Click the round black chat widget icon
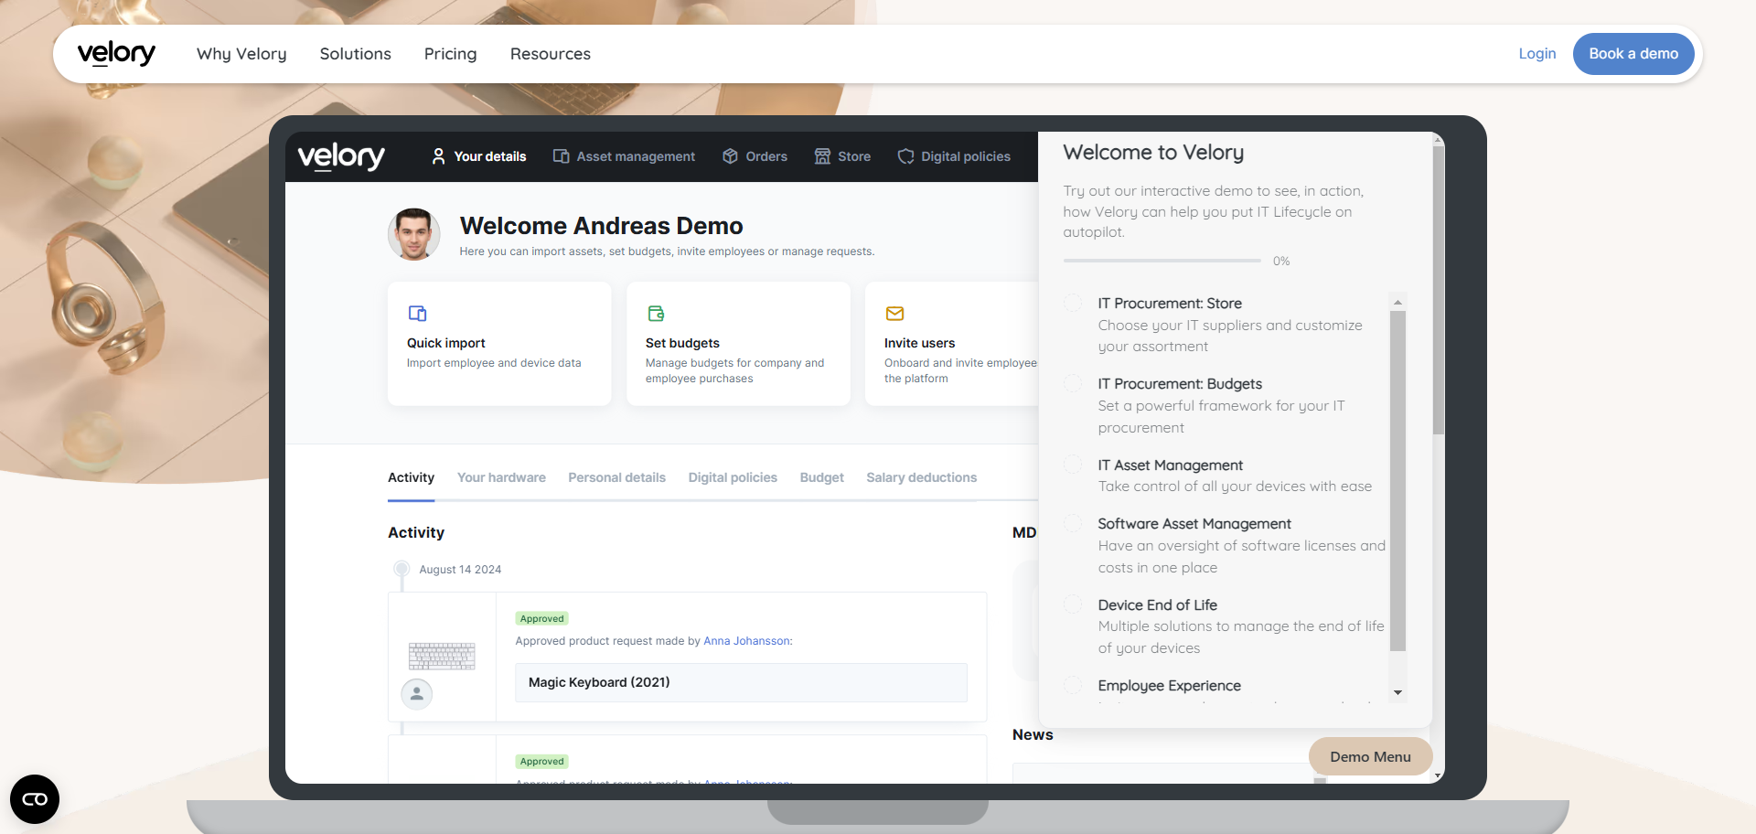This screenshot has width=1756, height=834. pos(35,799)
